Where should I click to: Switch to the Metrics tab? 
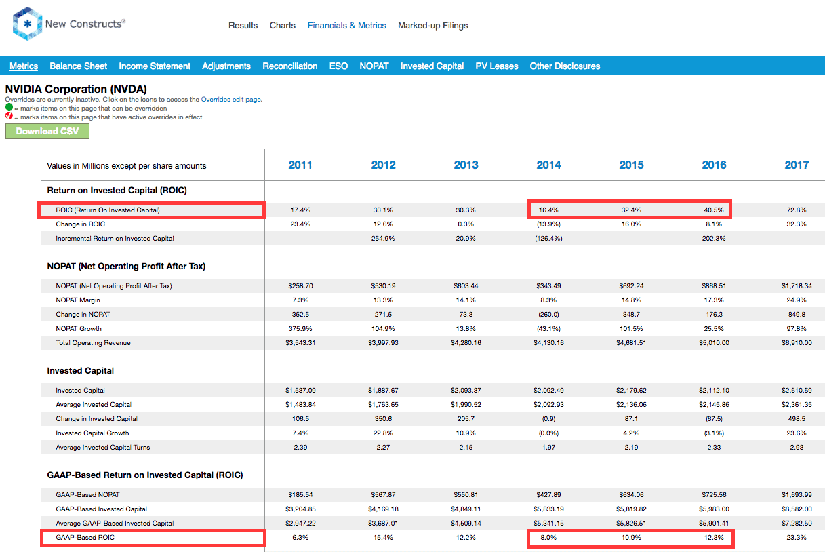pos(24,66)
